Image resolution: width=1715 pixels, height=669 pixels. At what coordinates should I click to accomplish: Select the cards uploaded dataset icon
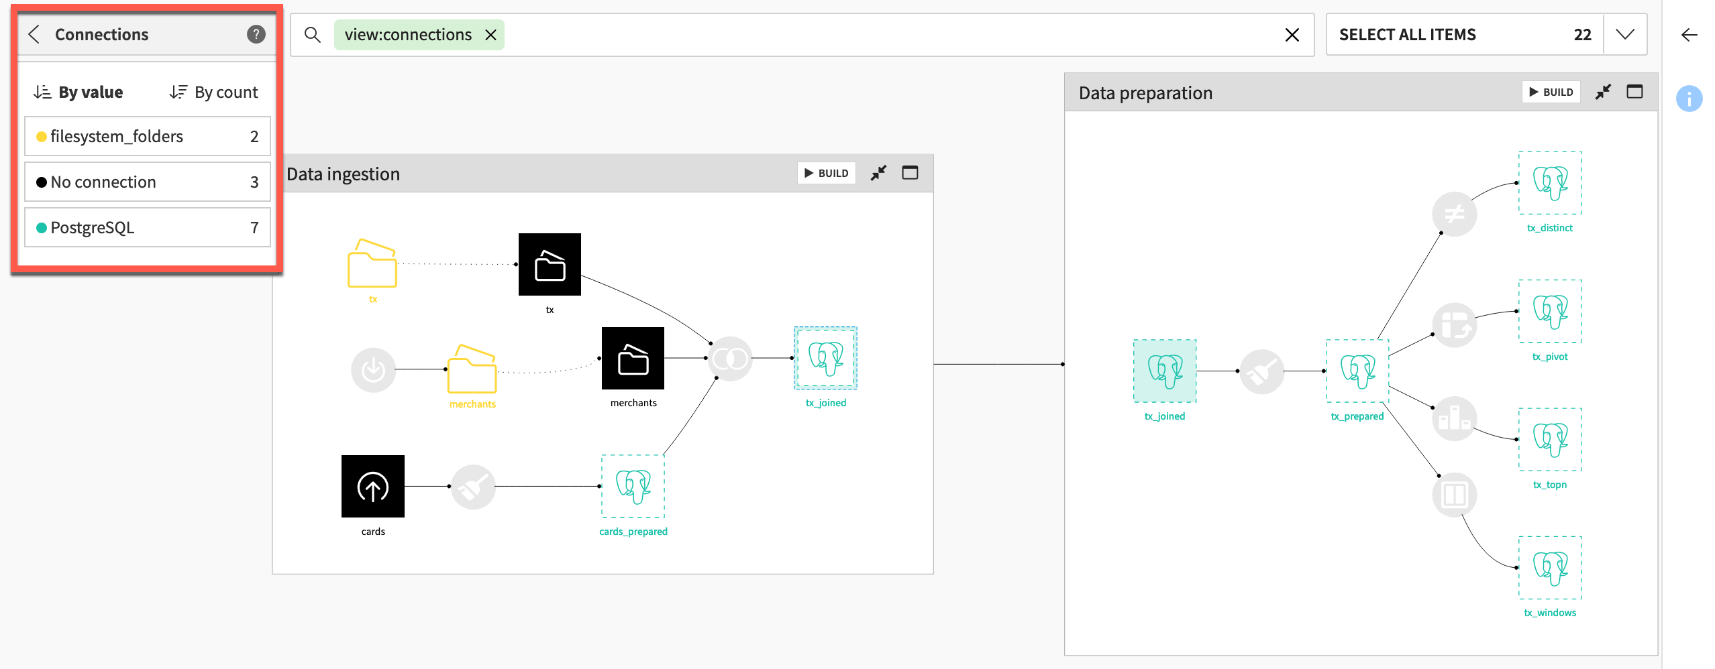(373, 485)
